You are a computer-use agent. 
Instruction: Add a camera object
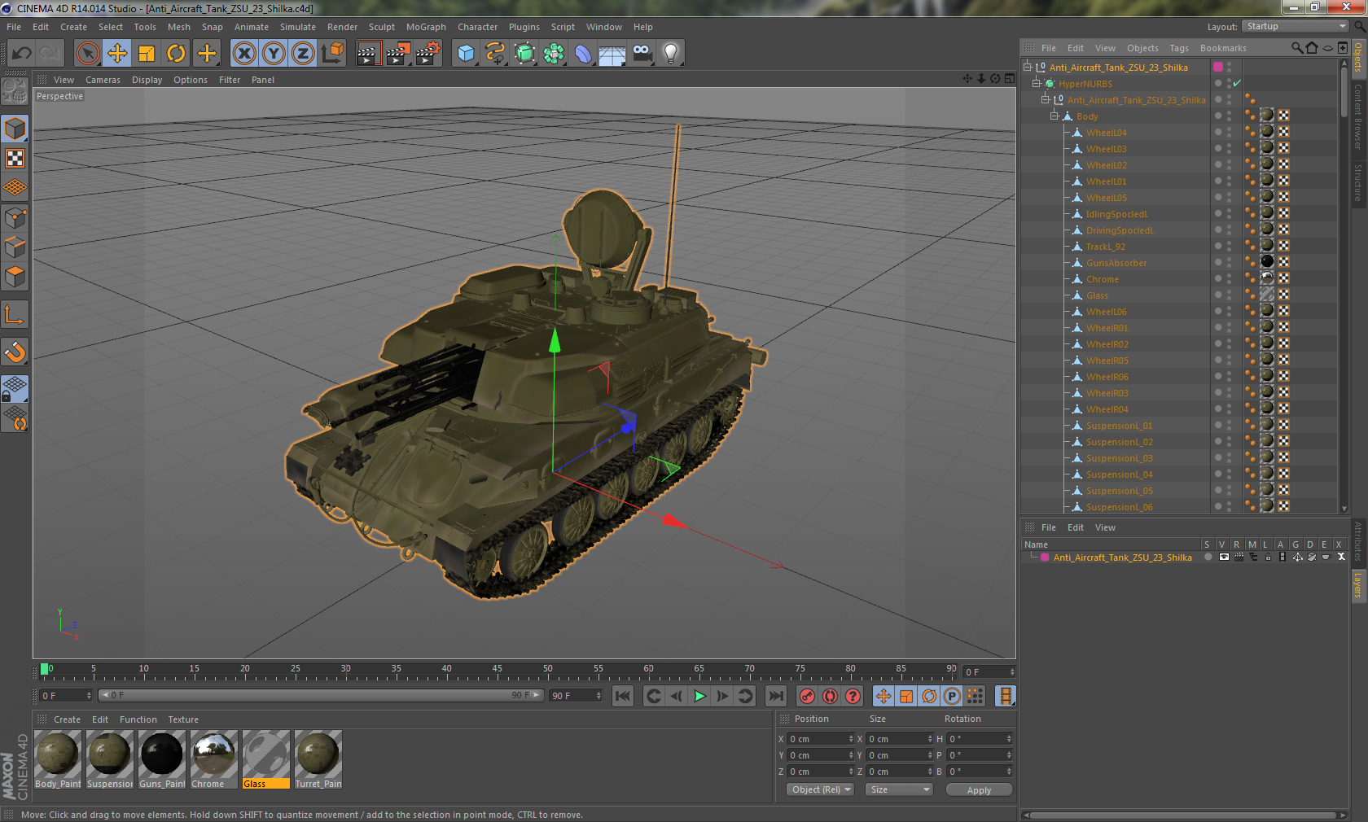coord(642,54)
